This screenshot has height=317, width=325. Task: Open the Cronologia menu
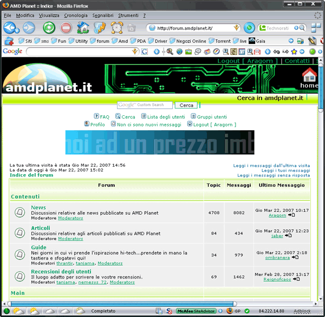[76, 15]
